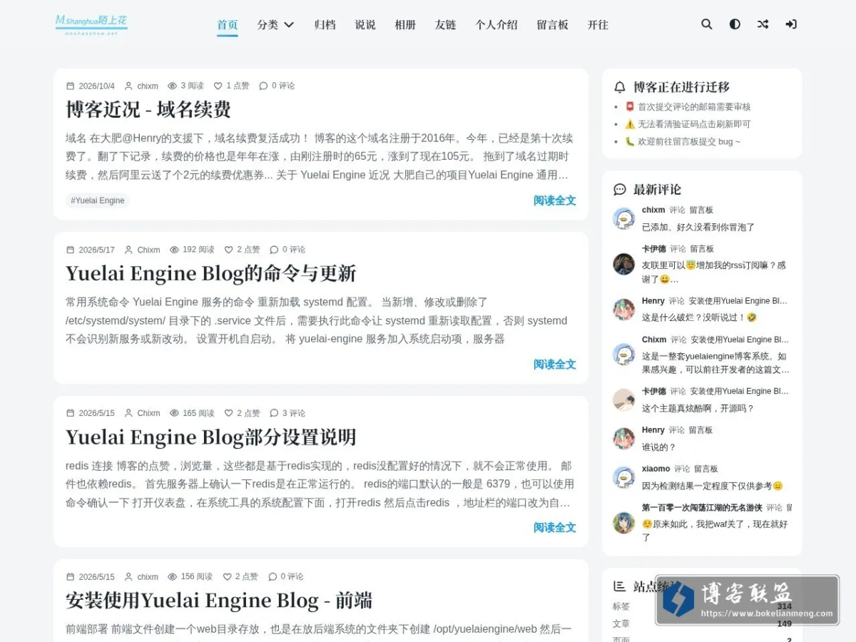
Task: Click Henry avatar on 这是什么破烂 comment
Action: [x=624, y=309]
